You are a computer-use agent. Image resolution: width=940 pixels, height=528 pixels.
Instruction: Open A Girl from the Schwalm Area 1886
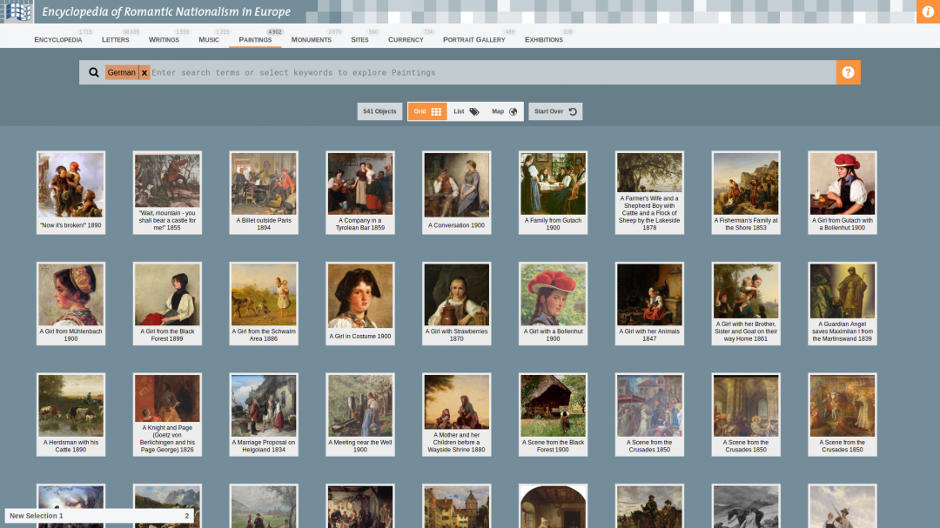click(x=264, y=304)
